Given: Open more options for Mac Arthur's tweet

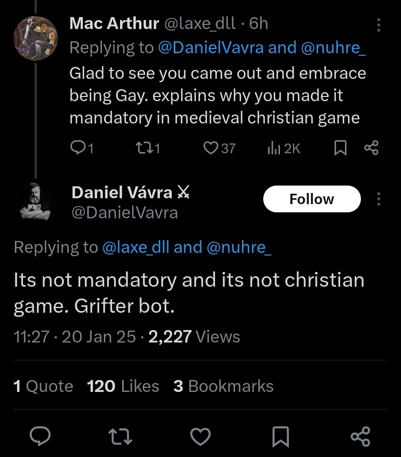Looking at the screenshot, I should (x=378, y=25).
